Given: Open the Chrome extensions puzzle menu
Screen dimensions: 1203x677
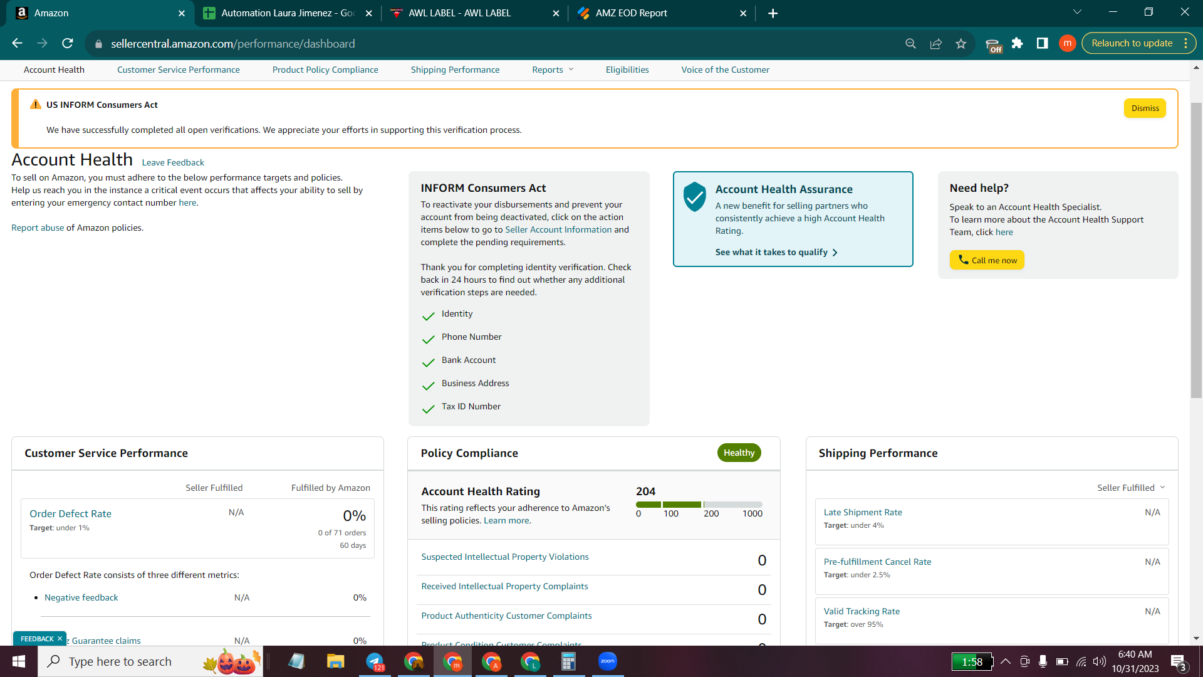Looking at the screenshot, I should pyautogui.click(x=1018, y=43).
